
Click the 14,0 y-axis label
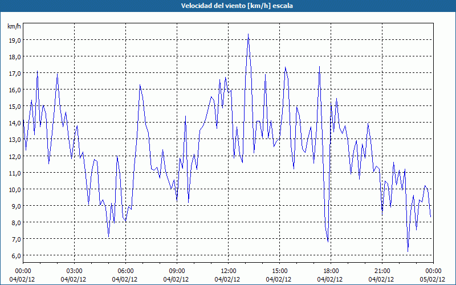15,123
